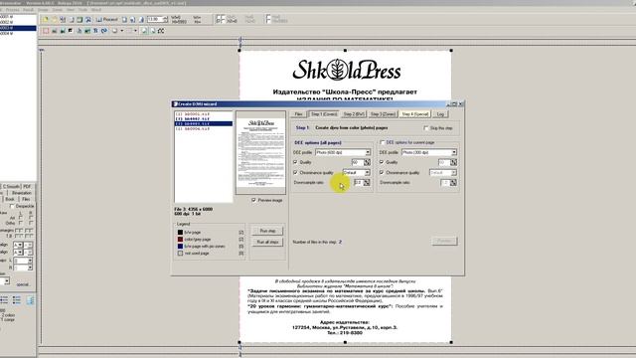
Task: Open the all-pages DEE profile dropdown
Action: click(368, 152)
